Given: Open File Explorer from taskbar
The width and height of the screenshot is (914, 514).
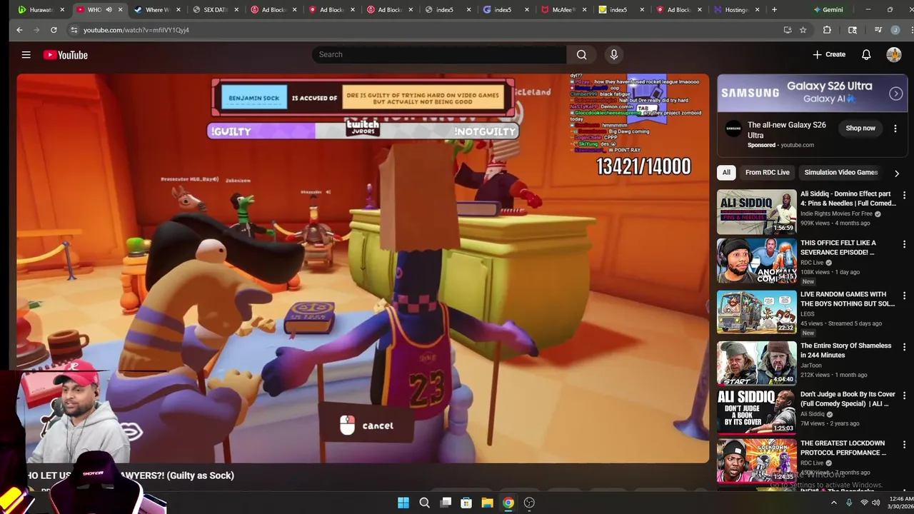Looking at the screenshot, I should click(x=487, y=503).
